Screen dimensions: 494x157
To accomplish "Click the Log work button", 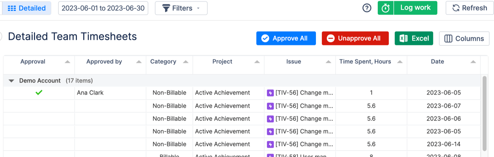I will 415,8.
